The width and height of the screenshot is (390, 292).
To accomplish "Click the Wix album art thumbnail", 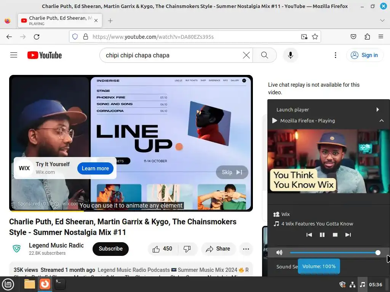I will coord(328,161).
